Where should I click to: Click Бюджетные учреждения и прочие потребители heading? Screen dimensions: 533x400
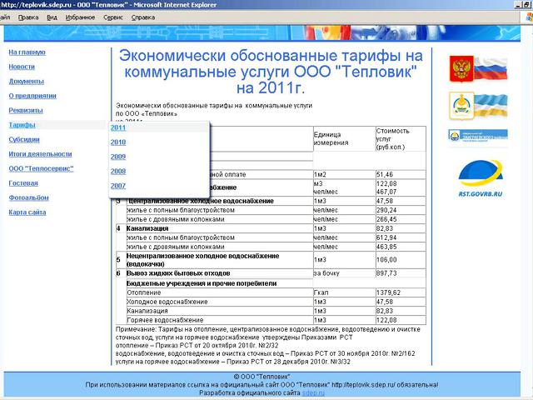[202, 283]
